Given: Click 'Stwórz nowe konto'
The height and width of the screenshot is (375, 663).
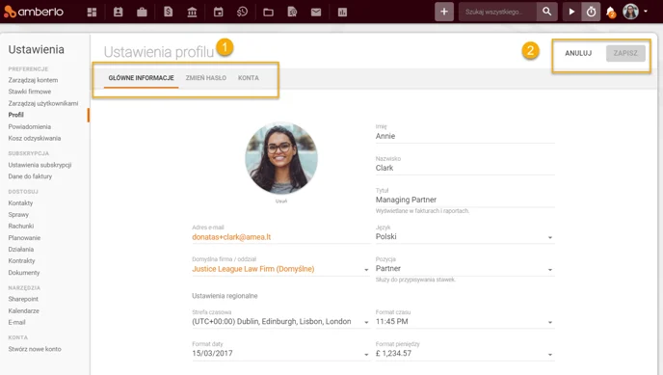Looking at the screenshot, I should [35, 349].
